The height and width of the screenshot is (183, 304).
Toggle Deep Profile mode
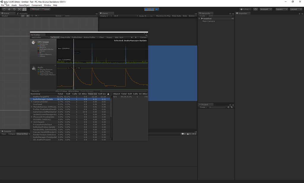(65, 37)
